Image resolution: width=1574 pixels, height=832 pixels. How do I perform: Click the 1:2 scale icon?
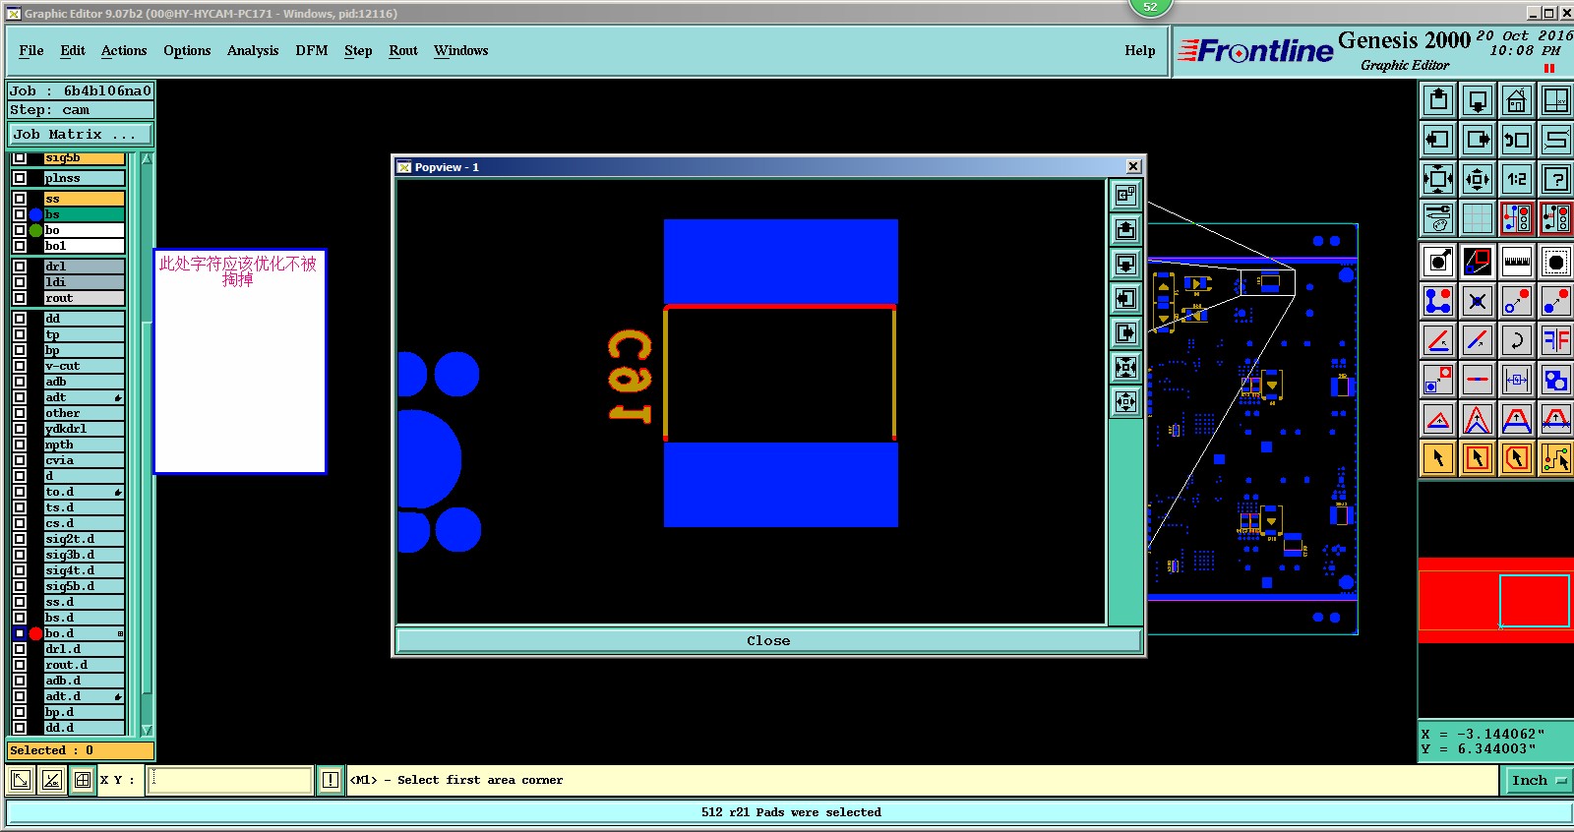pos(1517,179)
